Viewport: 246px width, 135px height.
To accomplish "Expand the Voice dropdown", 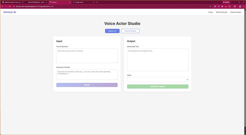I will click(158, 80).
